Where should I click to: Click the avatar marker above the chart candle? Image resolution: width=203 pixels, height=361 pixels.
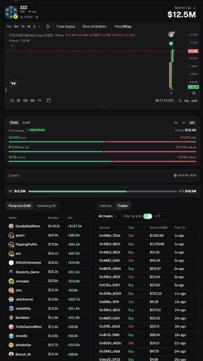171,35
